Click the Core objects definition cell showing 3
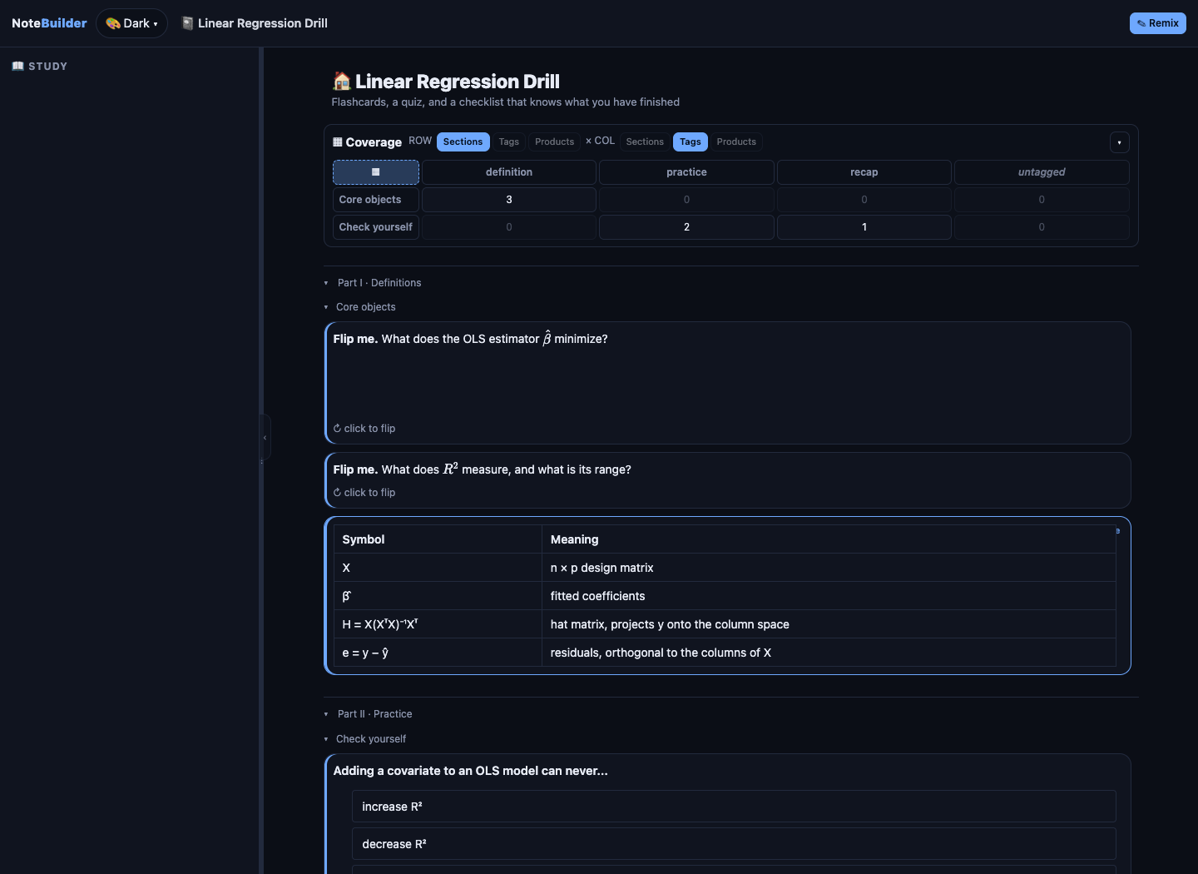 pyautogui.click(x=509, y=200)
